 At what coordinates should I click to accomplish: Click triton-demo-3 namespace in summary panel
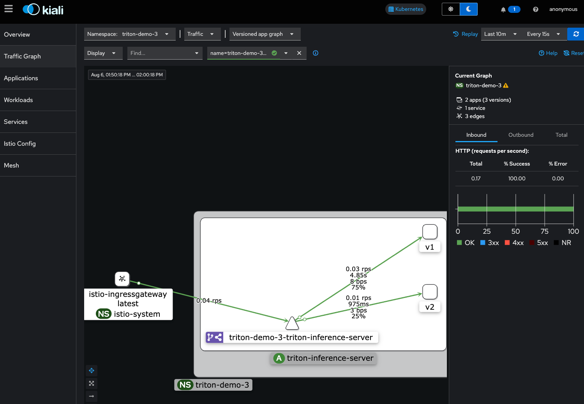483,85
